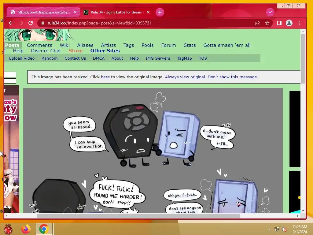Go back using the browser back arrow
The image size is (313, 235).
point(11,23)
